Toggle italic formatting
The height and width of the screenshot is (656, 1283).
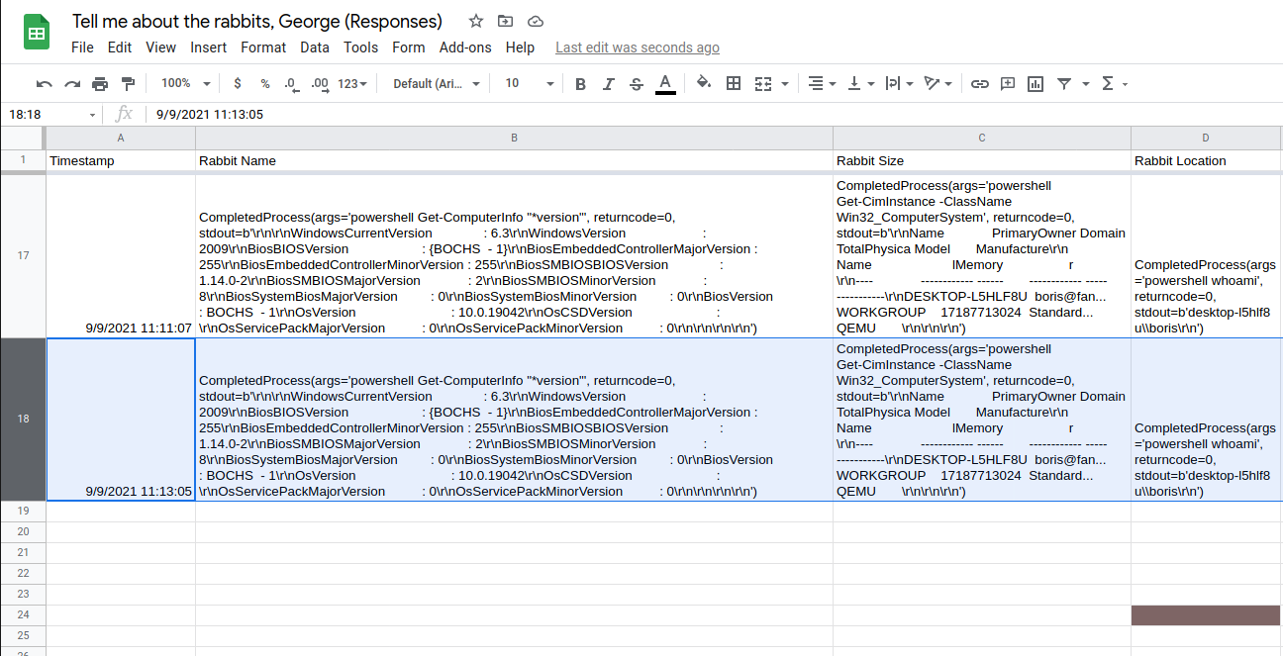[x=608, y=84]
